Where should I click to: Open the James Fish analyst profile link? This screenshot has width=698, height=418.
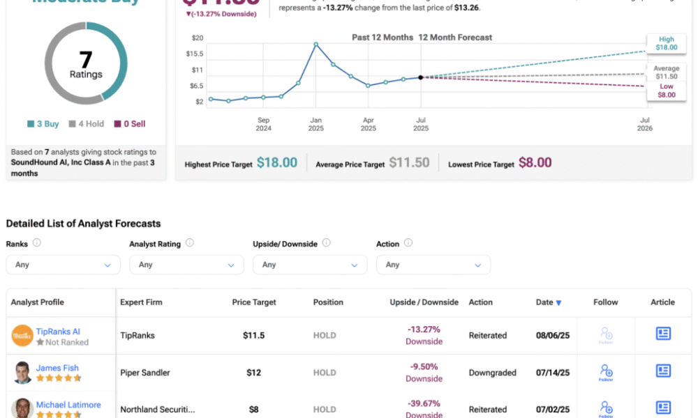pyautogui.click(x=57, y=368)
